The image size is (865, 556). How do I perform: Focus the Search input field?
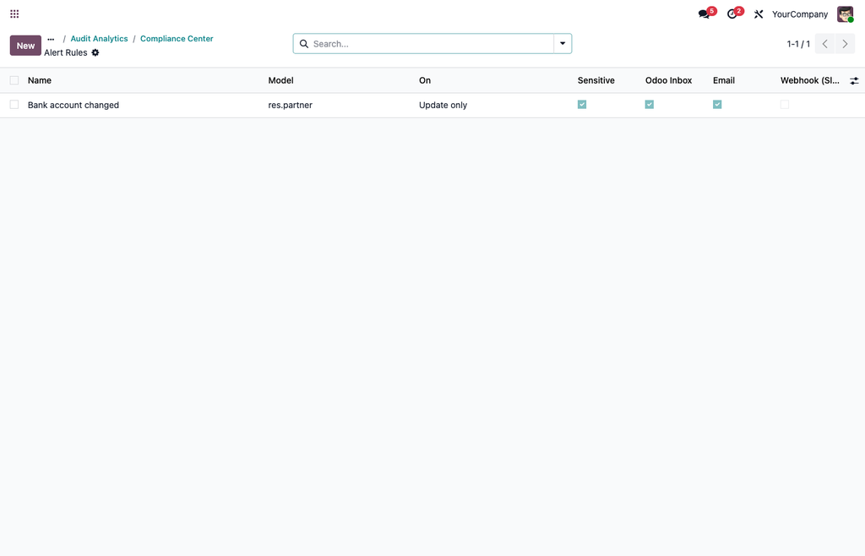tap(432, 44)
